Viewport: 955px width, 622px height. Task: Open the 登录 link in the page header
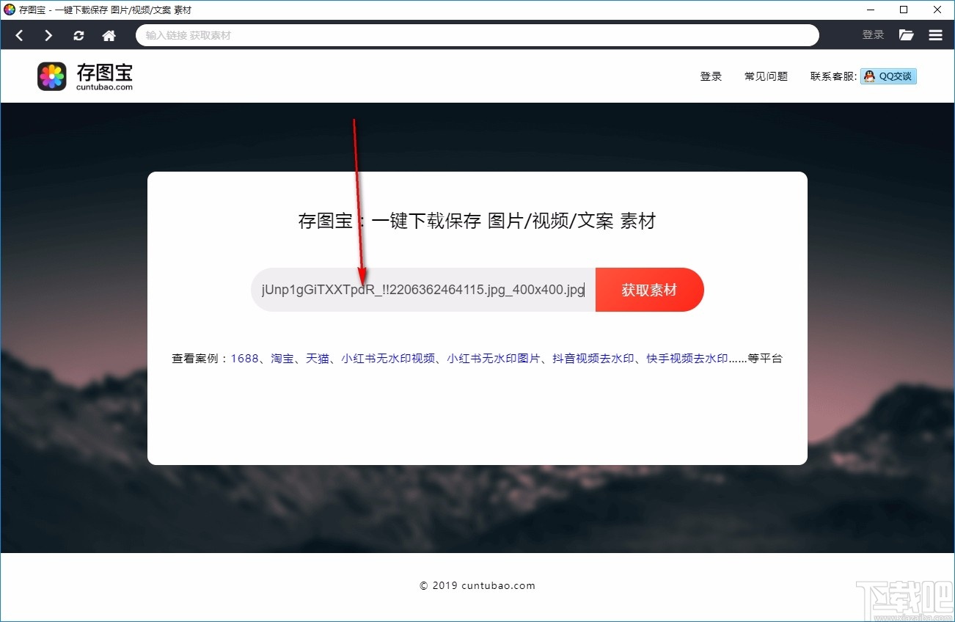(710, 76)
